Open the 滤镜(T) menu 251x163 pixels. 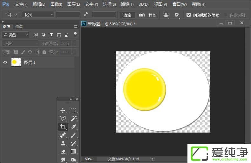coord(127,4)
